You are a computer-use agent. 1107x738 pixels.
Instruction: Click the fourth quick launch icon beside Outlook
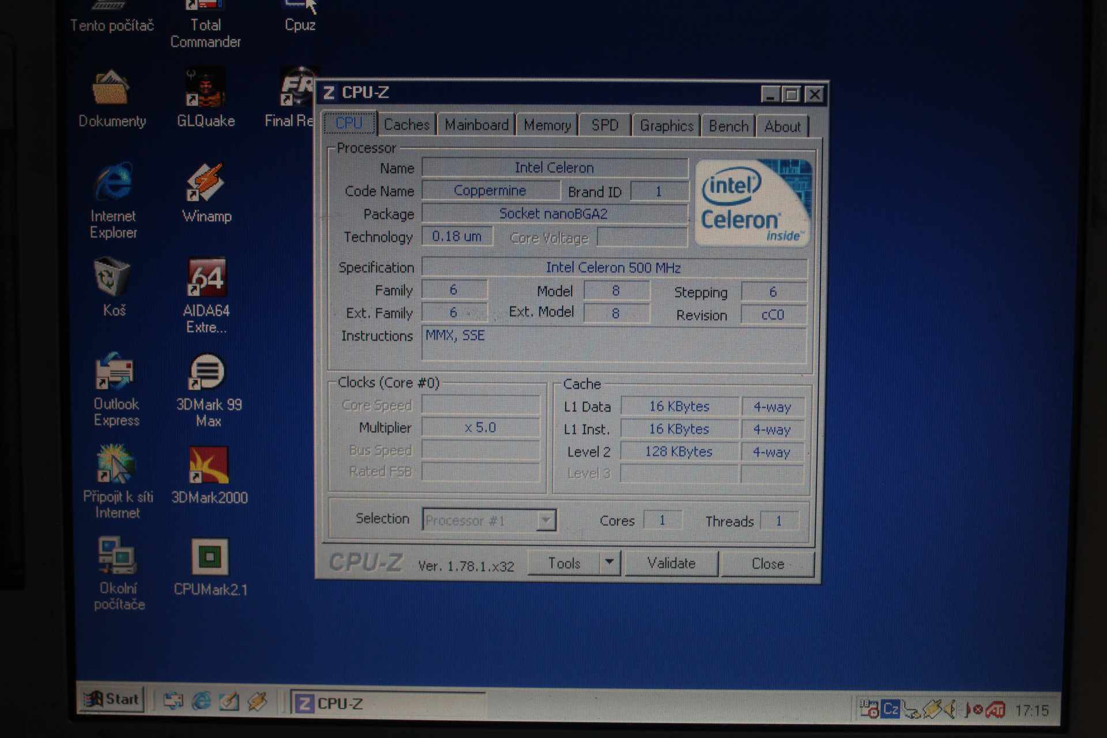[x=257, y=701]
